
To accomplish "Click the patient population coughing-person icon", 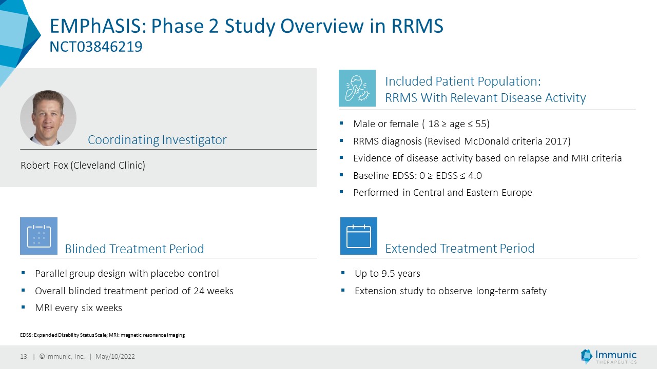I will pyautogui.click(x=357, y=88).
